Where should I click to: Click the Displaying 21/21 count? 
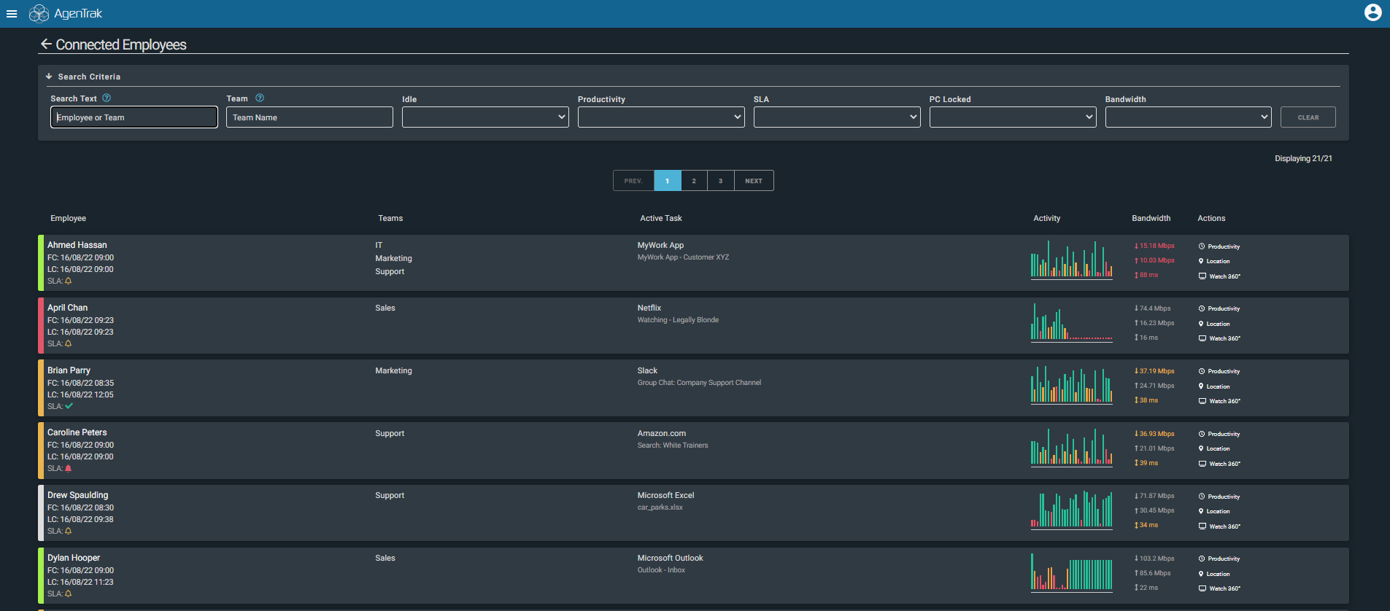(x=1303, y=158)
